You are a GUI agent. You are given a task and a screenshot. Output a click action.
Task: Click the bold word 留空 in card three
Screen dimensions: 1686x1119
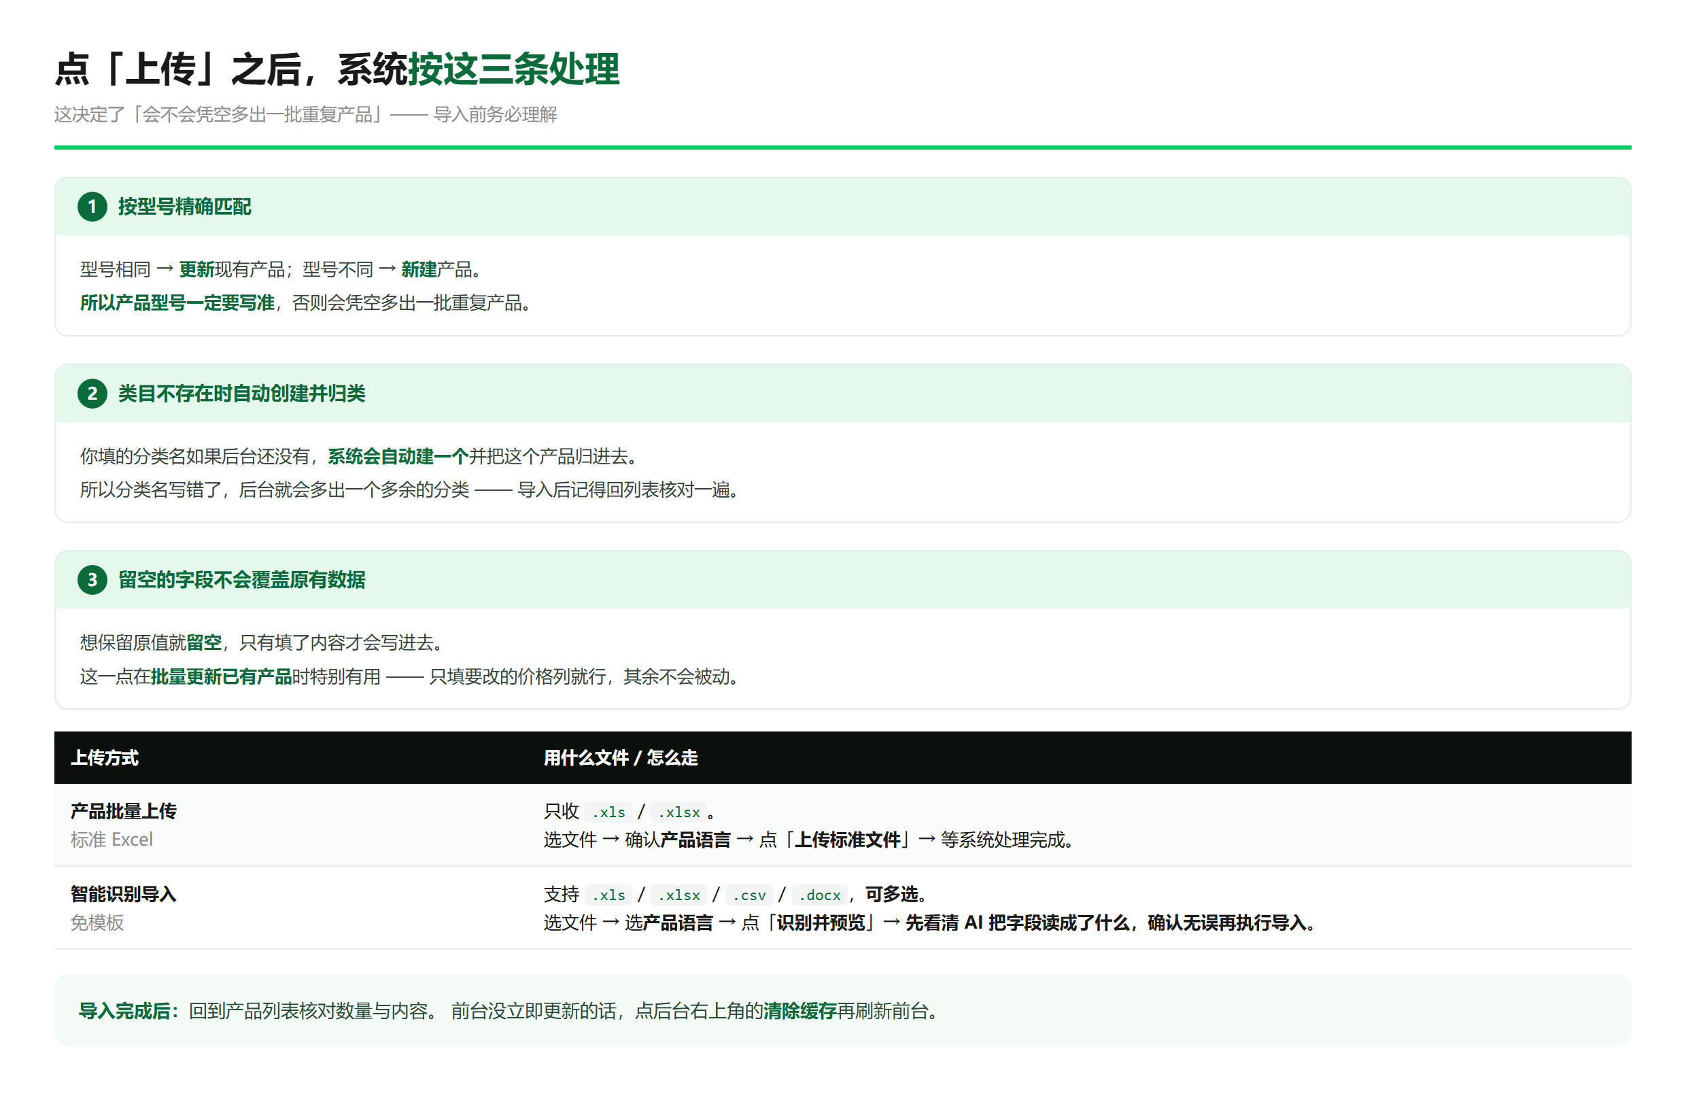[x=204, y=643]
